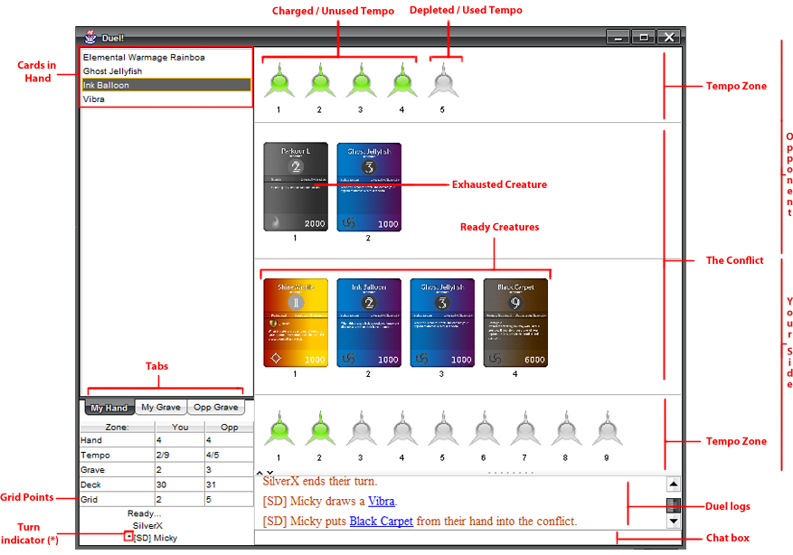Select the exhausted grey opponent creature card
Screen dimensions: 793x555
pos(295,186)
